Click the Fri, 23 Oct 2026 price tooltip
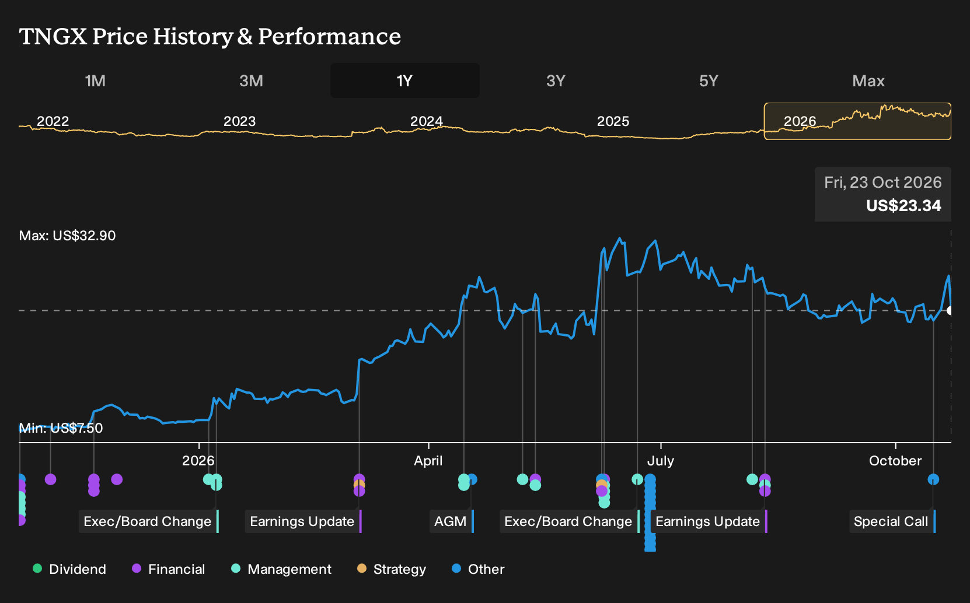Image resolution: width=970 pixels, height=603 pixels. pos(883,194)
